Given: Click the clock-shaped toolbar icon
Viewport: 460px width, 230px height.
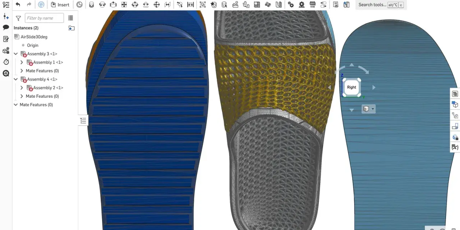Looking at the screenshot, I should pyautogui.click(x=79, y=5).
